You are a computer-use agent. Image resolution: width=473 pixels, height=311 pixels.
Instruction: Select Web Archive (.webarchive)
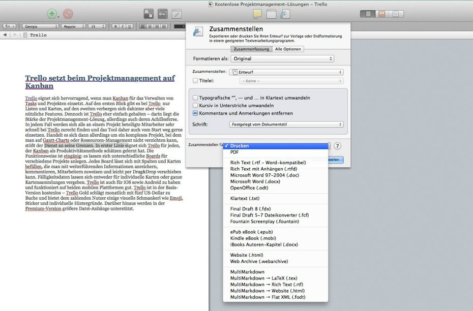[x=276, y=261]
